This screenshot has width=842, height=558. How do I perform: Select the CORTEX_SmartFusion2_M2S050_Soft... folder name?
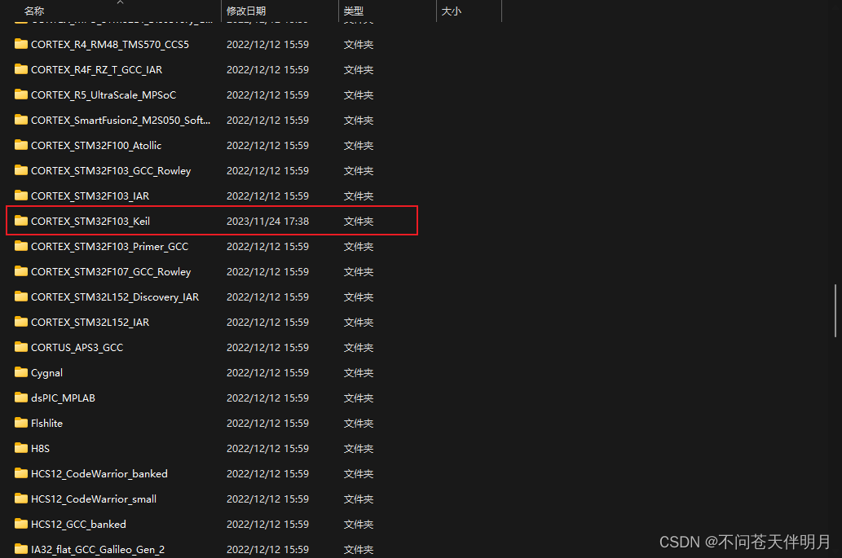pos(121,121)
